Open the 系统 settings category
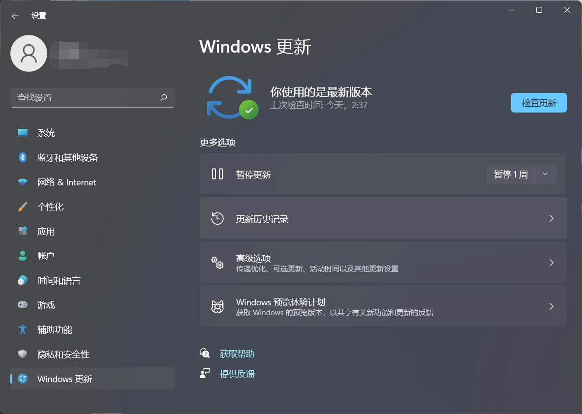 point(92,132)
